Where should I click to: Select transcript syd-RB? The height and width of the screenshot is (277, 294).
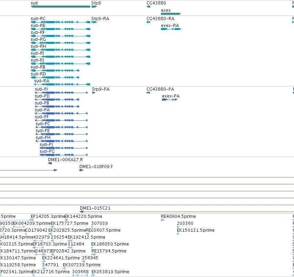click(x=55, y=71)
